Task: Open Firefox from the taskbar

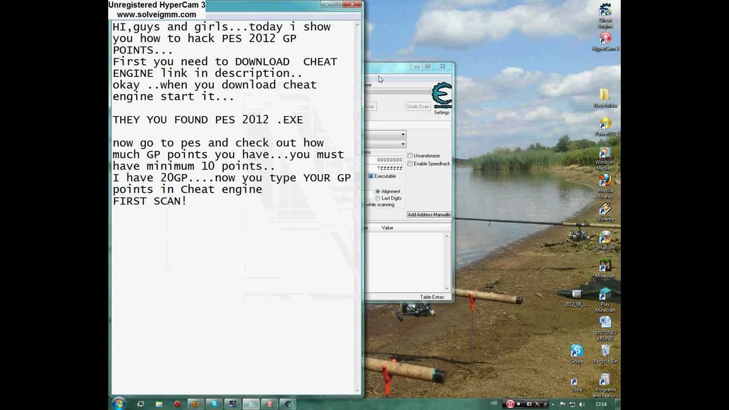Action: click(x=195, y=404)
